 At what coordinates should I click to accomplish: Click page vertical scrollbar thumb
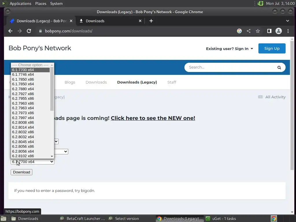tap(292, 105)
